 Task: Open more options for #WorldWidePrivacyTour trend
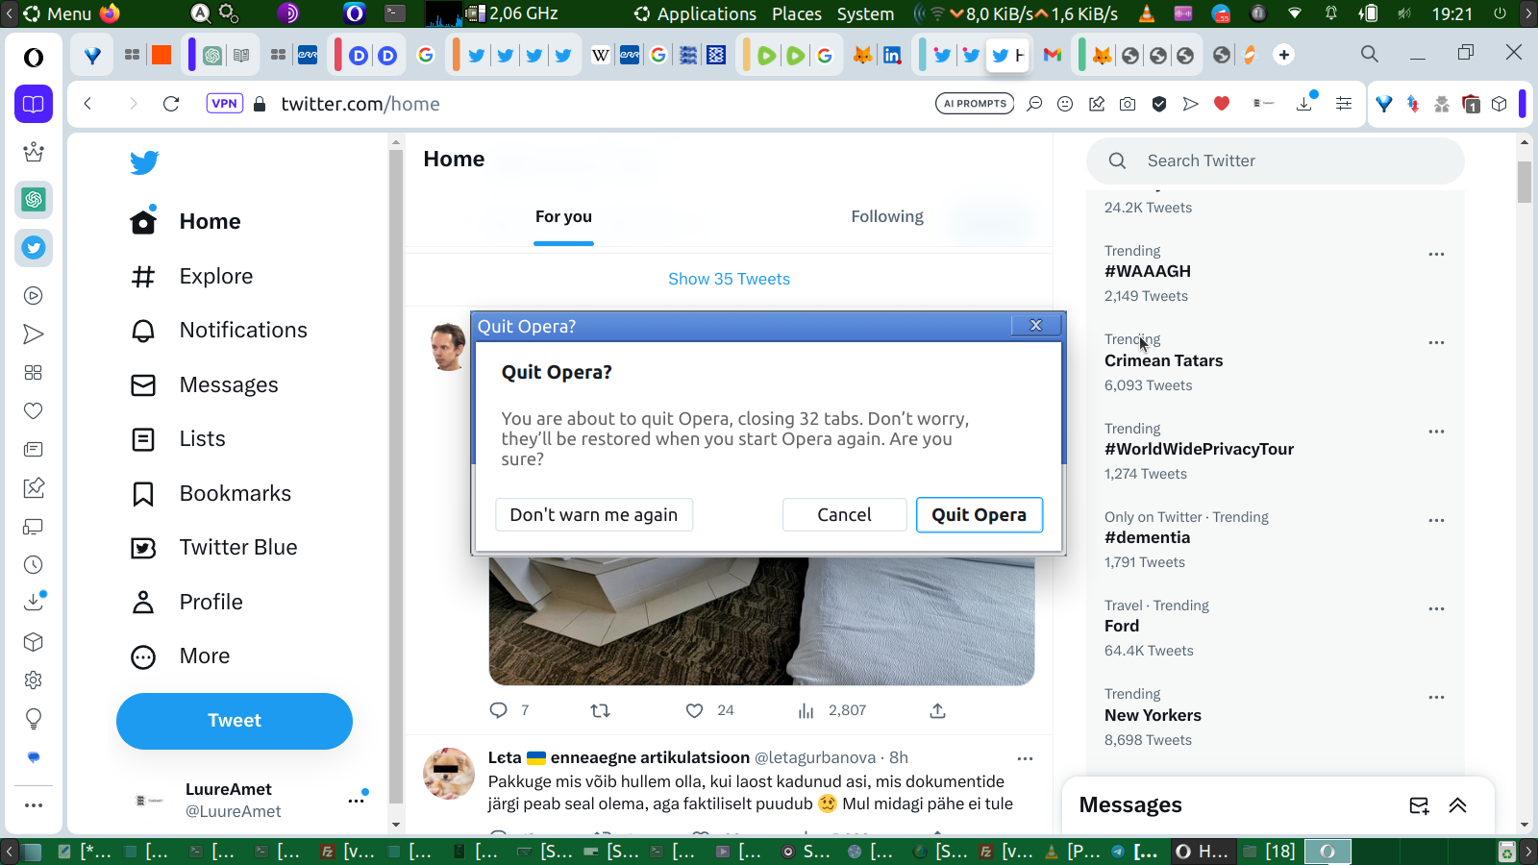[1436, 432]
